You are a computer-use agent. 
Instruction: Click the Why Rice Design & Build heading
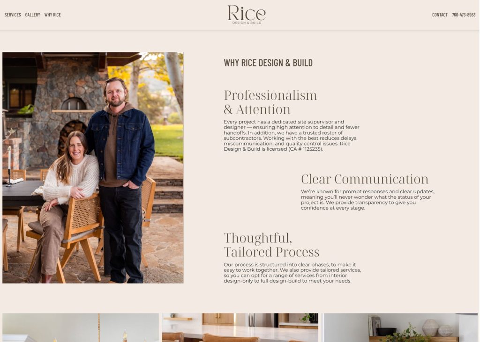[x=268, y=63]
